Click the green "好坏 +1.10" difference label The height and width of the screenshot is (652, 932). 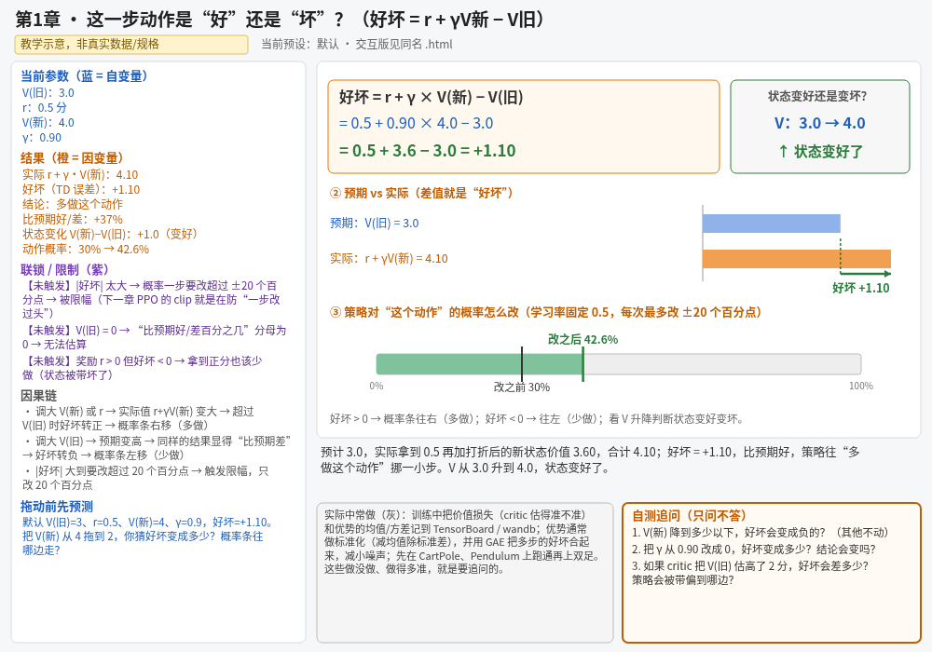[860, 288]
